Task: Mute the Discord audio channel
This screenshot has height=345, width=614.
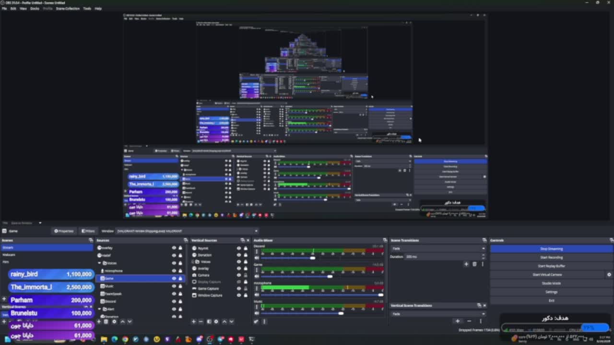Action: (257, 258)
